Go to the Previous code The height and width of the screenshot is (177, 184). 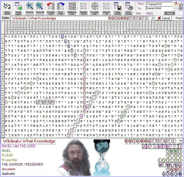coord(51,8)
